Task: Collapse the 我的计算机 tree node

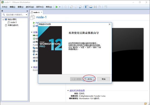Action: coord(3,19)
